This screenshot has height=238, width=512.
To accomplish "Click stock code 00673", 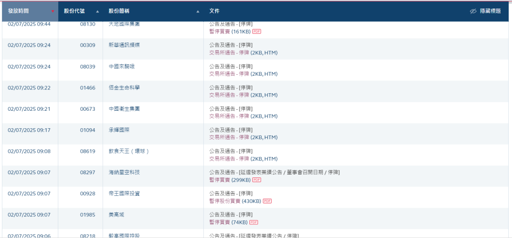I will [x=88, y=108].
